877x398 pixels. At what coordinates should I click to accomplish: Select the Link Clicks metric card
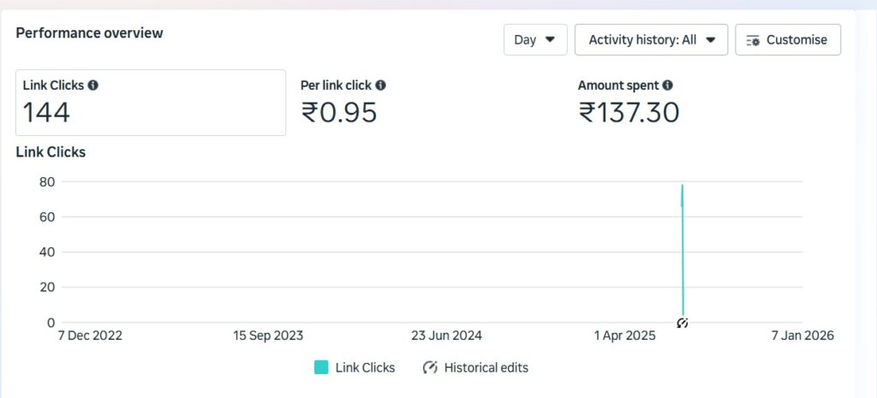click(x=151, y=103)
